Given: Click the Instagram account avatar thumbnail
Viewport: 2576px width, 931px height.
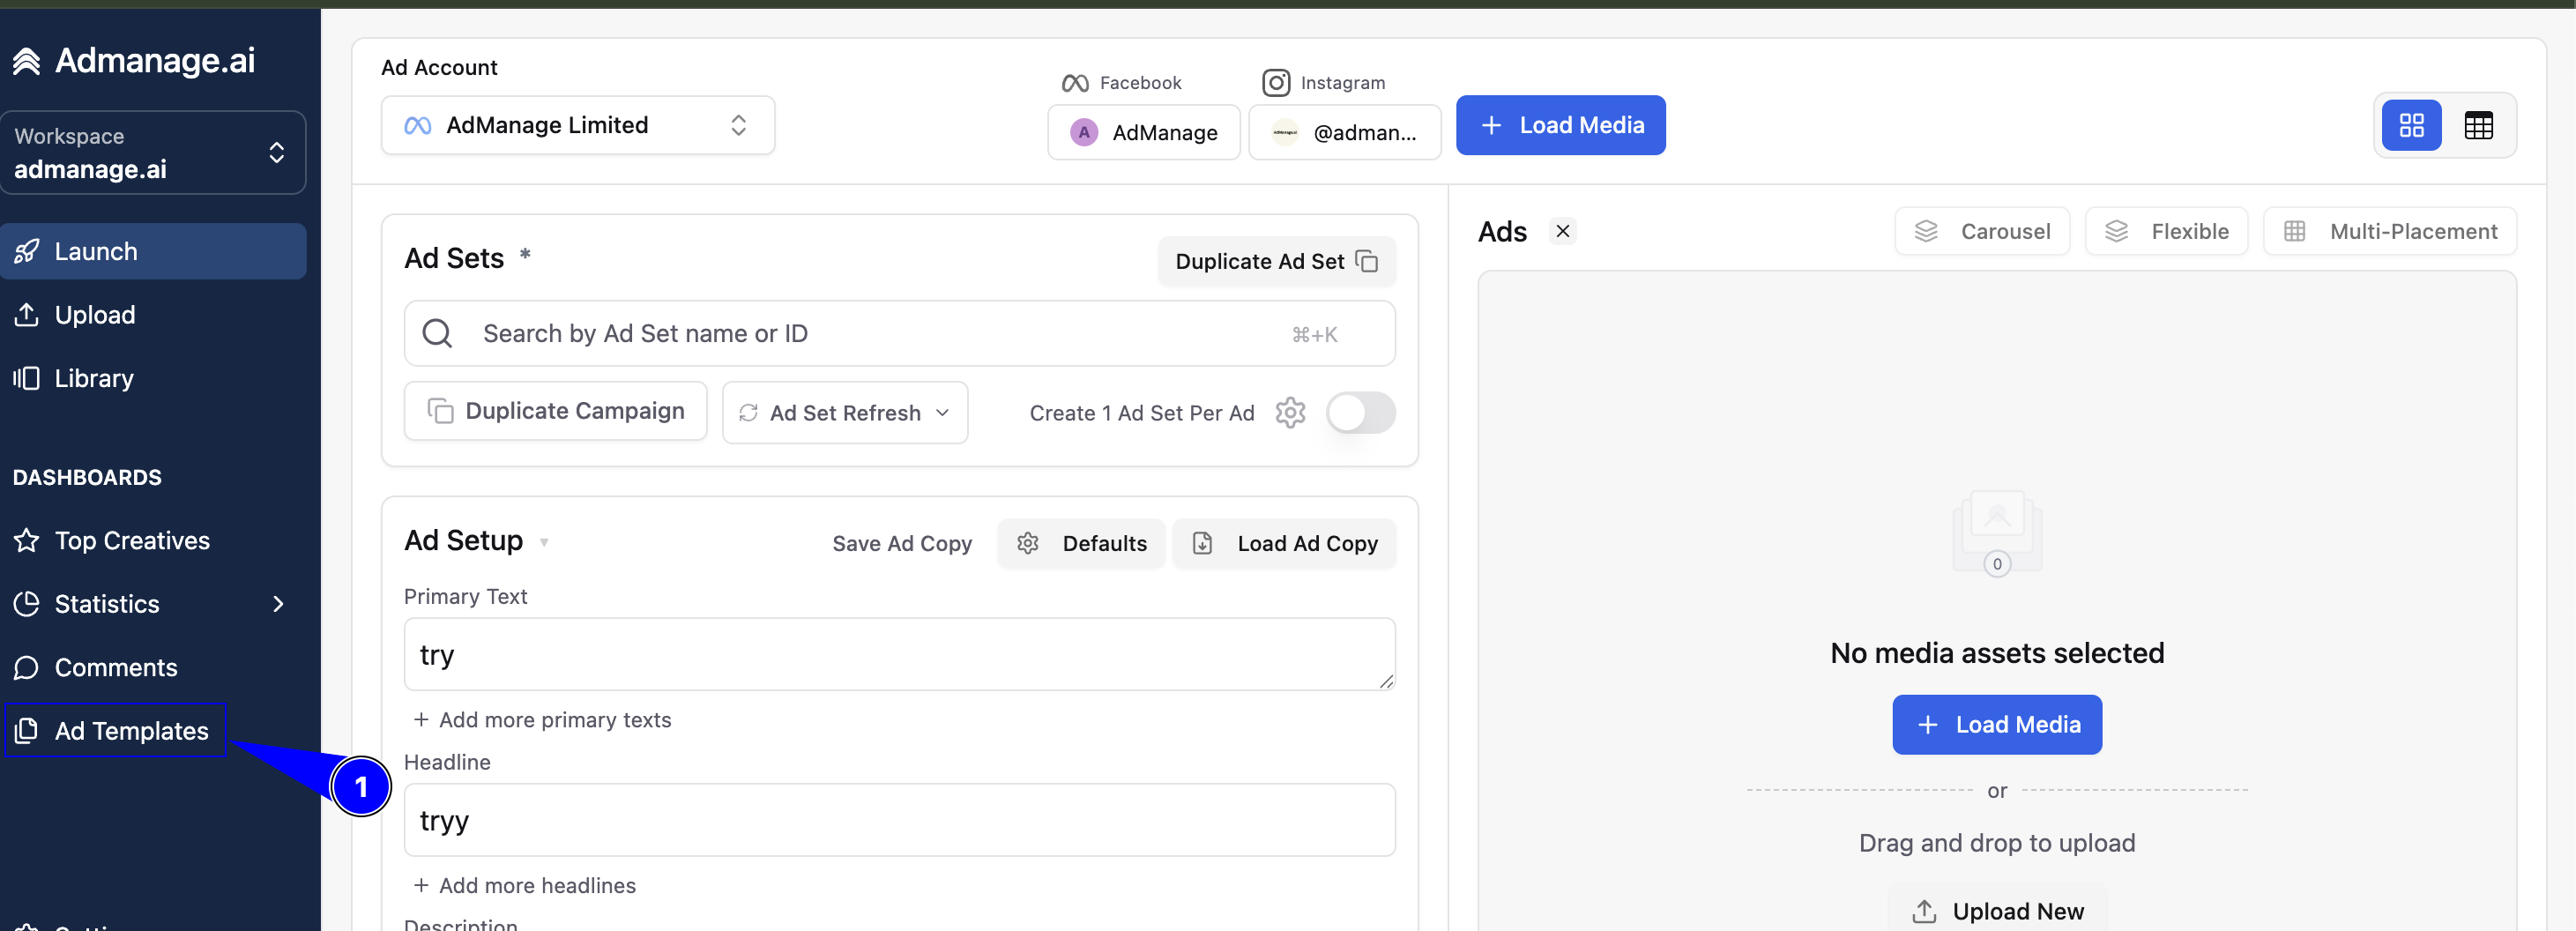Looking at the screenshot, I should (x=1285, y=132).
